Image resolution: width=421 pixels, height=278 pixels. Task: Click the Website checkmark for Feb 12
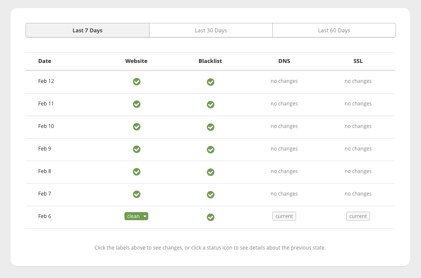[136, 82]
